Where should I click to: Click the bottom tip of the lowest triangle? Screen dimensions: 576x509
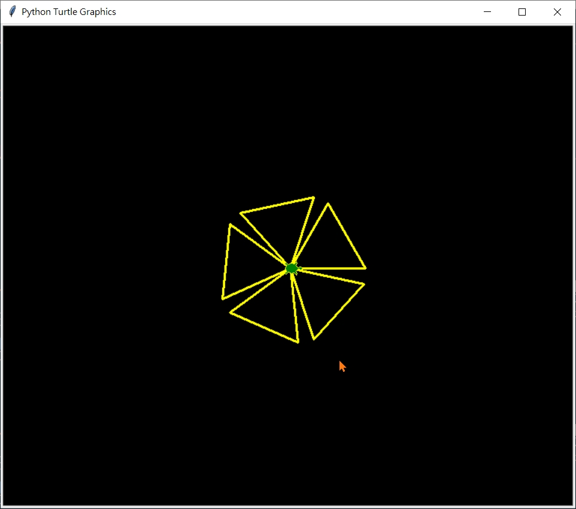pyautogui.click(x=298, y=343)
